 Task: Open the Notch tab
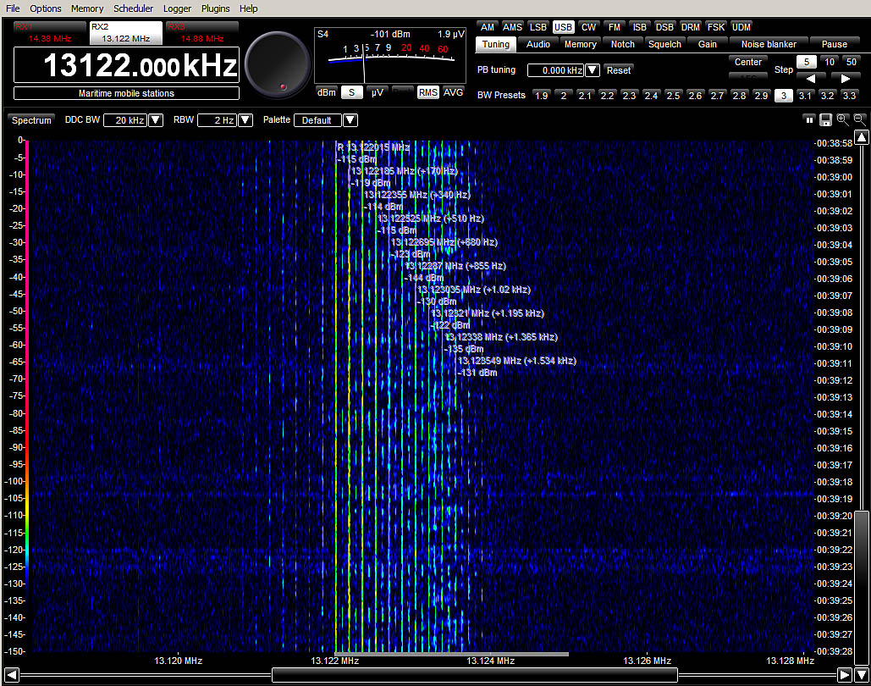623,45
